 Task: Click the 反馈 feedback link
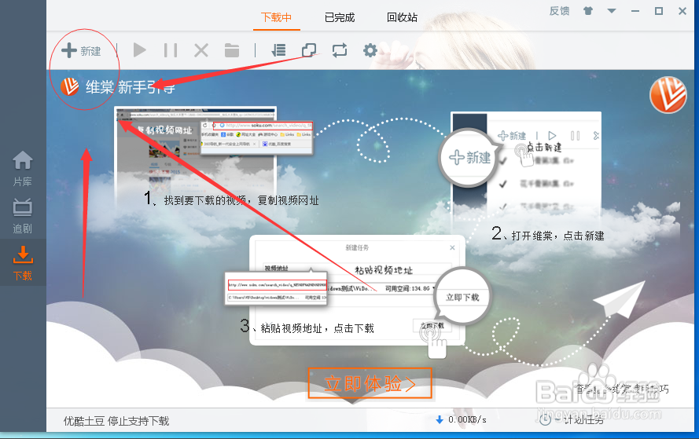tap(559, 11)
